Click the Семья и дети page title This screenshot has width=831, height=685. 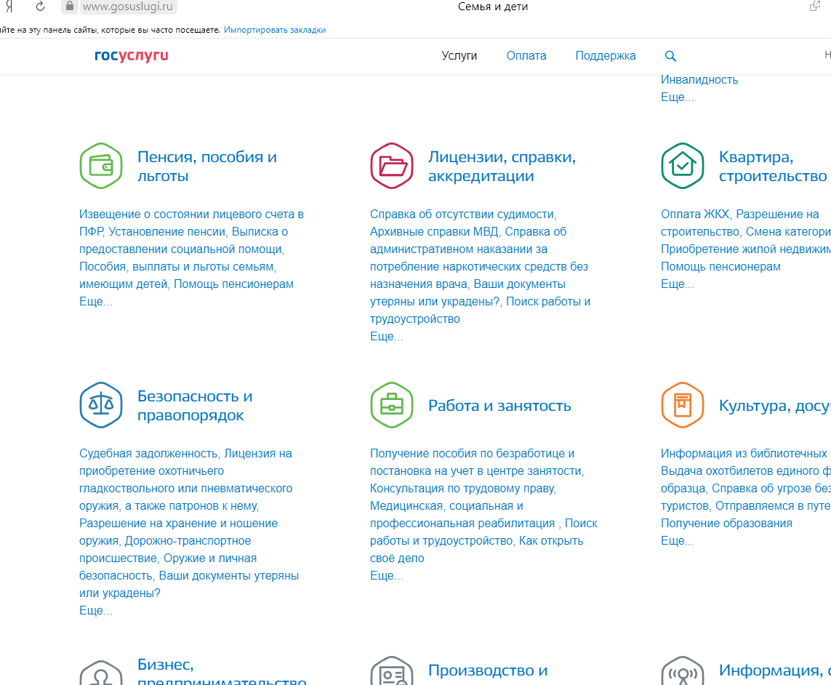tap(493, 7)
